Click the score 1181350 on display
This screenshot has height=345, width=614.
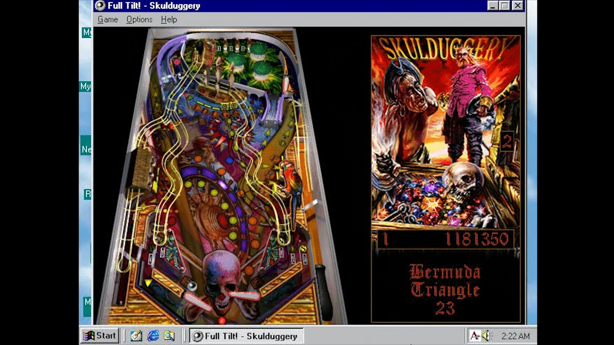(477, 239)
